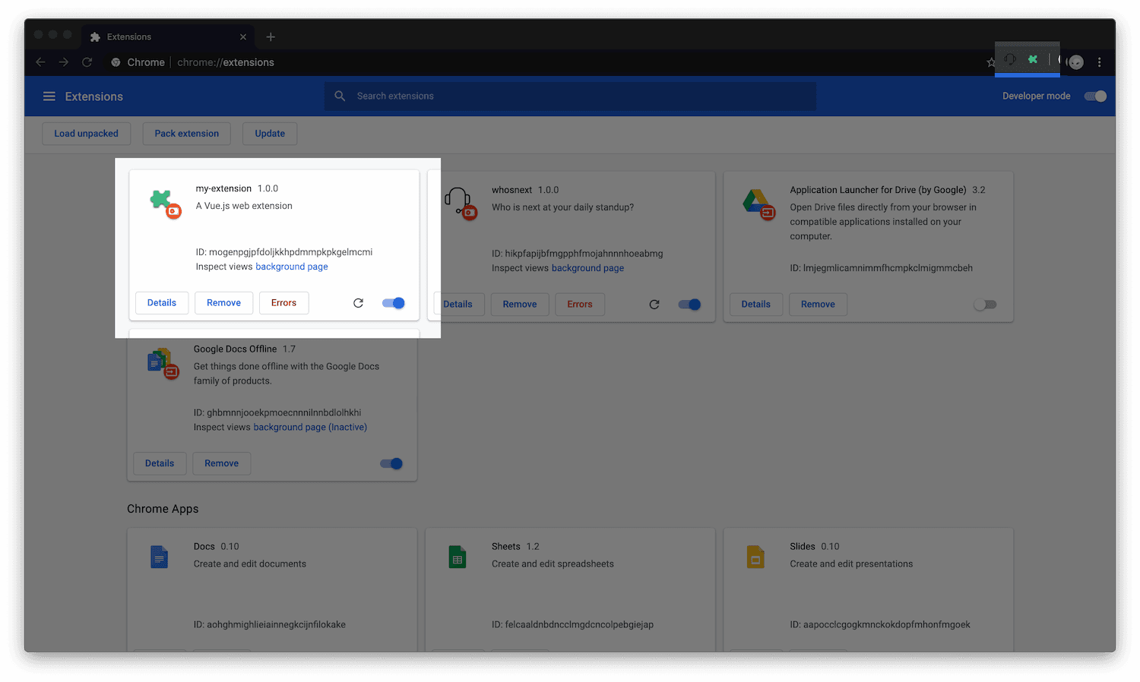1140x682 pixels.
Task: Open Details for whosnext
Action: pyautogui.click(x=458, y=305)
